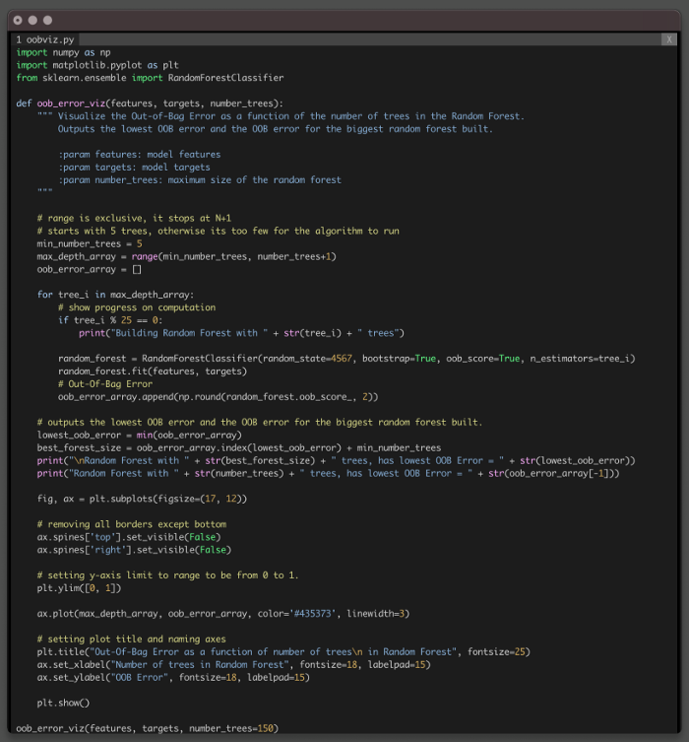Click the 'plt.title' line

point(283,652)
